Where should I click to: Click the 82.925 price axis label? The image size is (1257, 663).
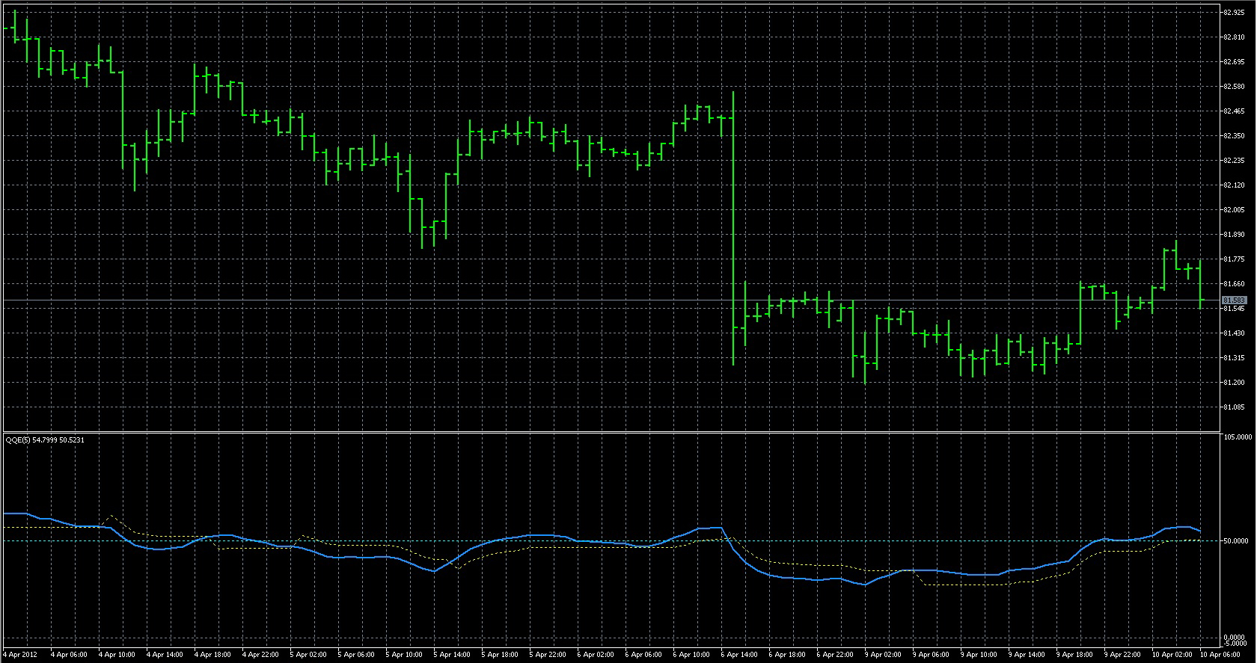tap(1234, 13)
